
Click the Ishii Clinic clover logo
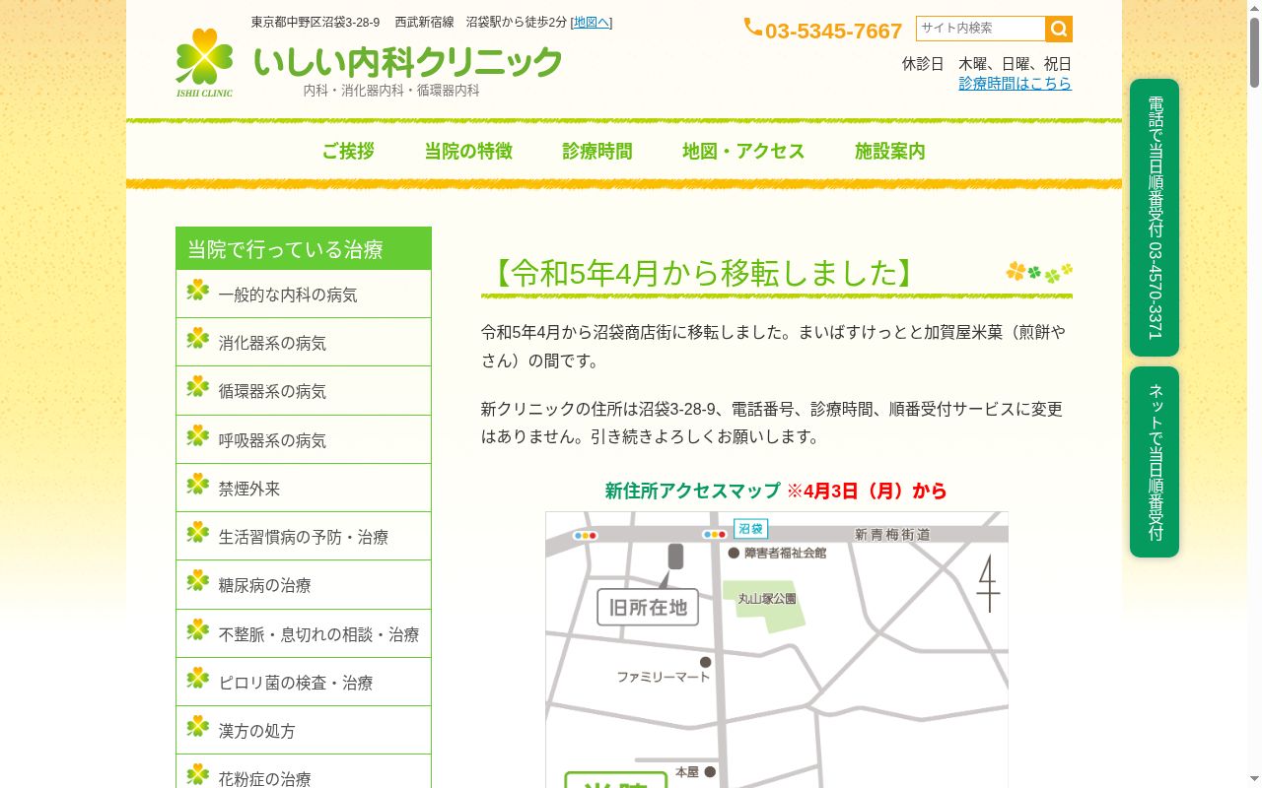(204, 63)
